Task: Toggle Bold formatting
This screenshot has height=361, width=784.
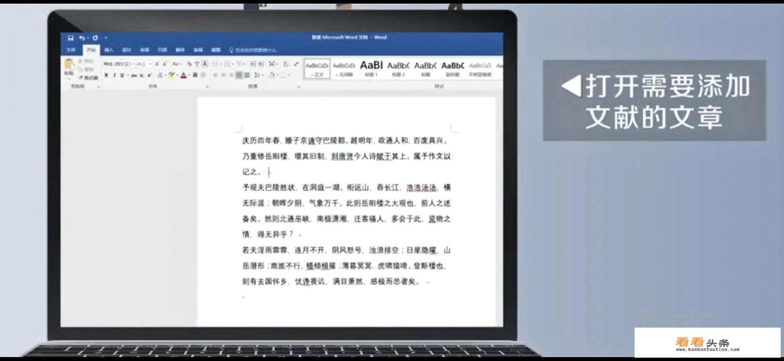Action: (106, 75)
